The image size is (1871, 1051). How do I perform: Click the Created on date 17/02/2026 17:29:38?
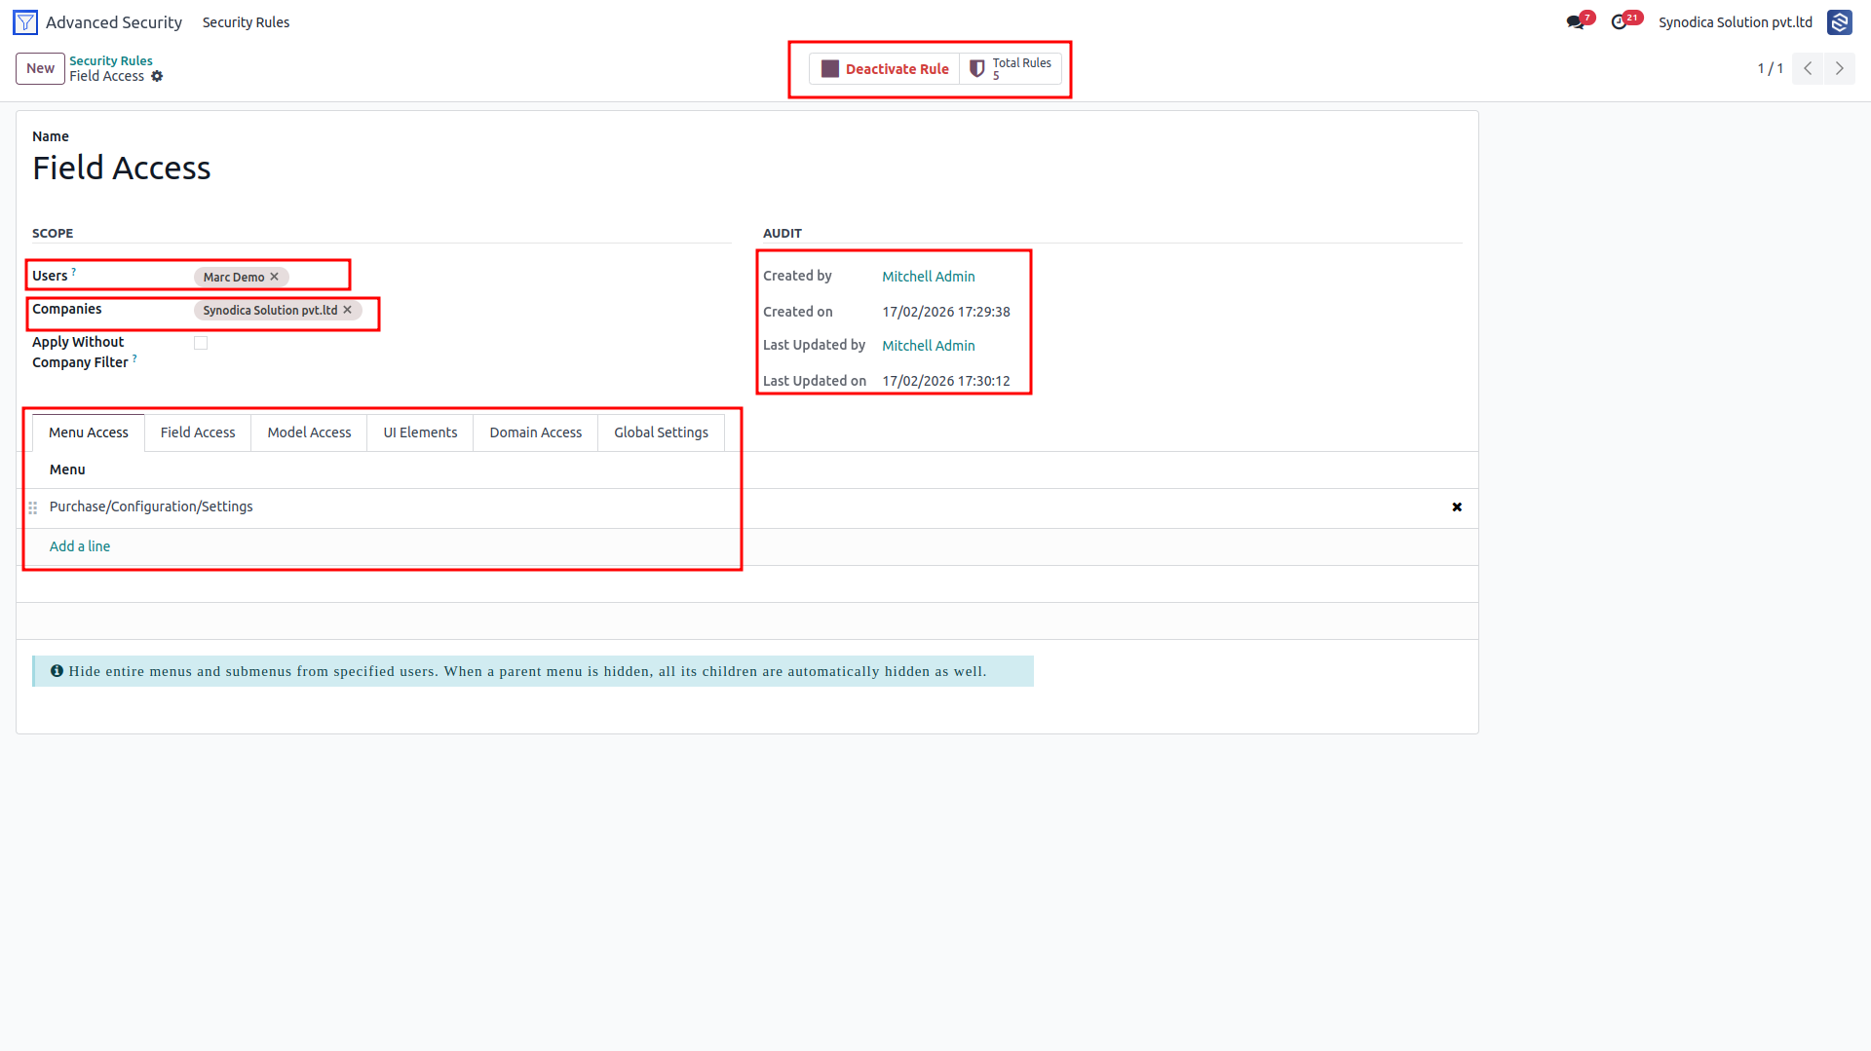pos(945,312)
